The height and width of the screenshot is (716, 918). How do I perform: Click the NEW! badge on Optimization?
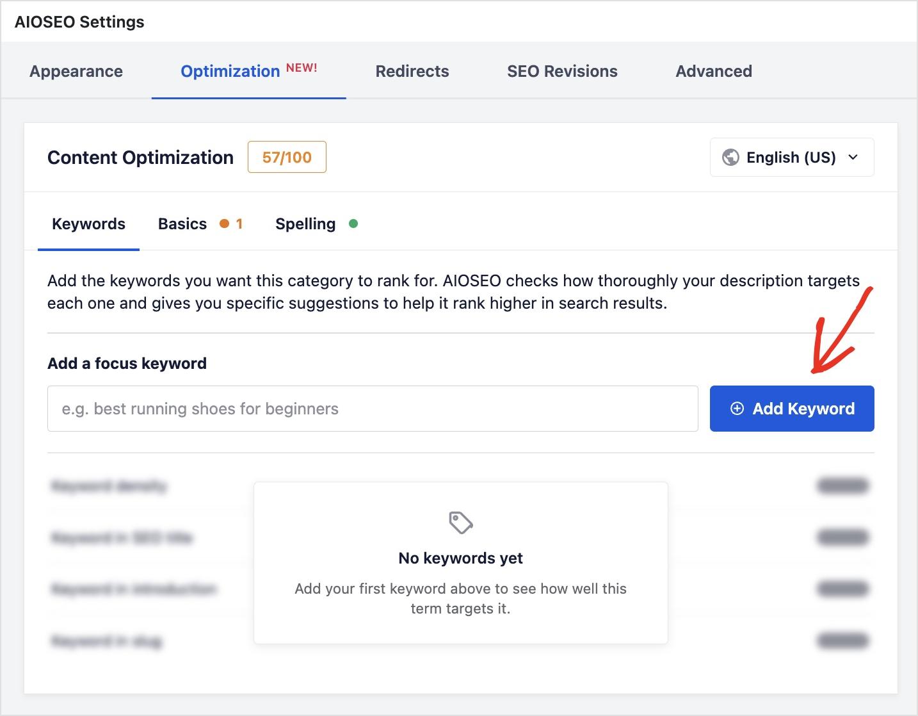click(x=302, y=68)
